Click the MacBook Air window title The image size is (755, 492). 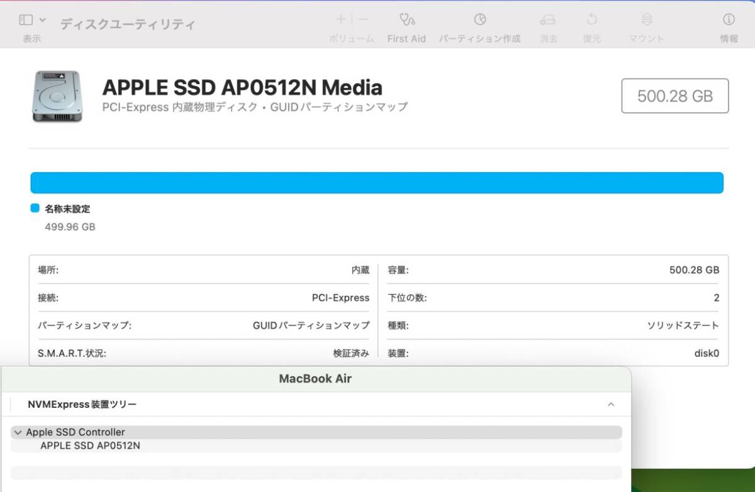coord(315,379)
